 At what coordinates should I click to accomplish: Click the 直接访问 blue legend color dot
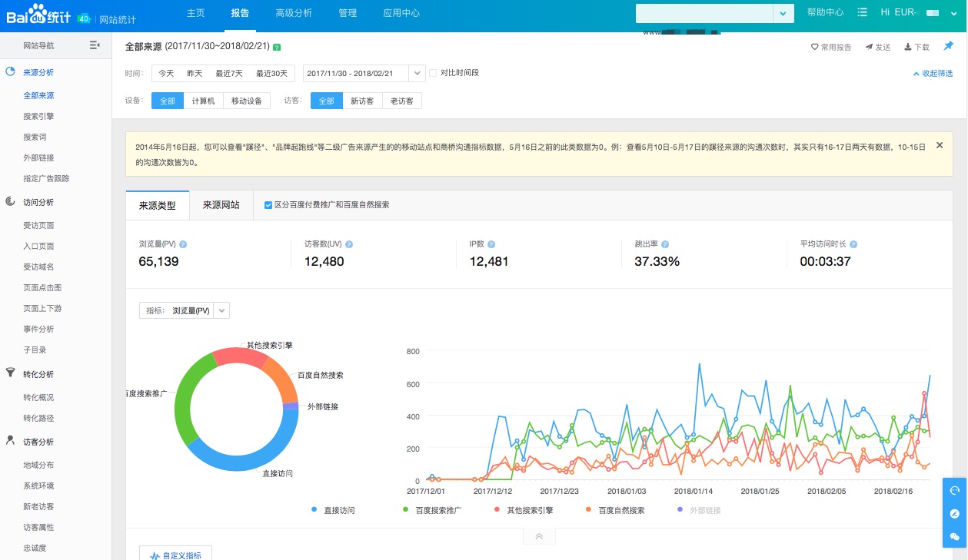click(314, 509)
